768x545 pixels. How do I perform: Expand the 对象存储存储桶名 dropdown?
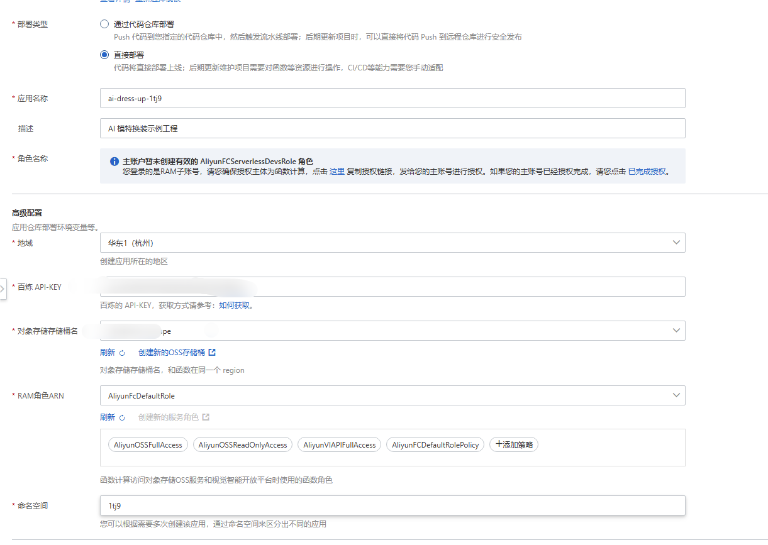(x=676, y=330)
